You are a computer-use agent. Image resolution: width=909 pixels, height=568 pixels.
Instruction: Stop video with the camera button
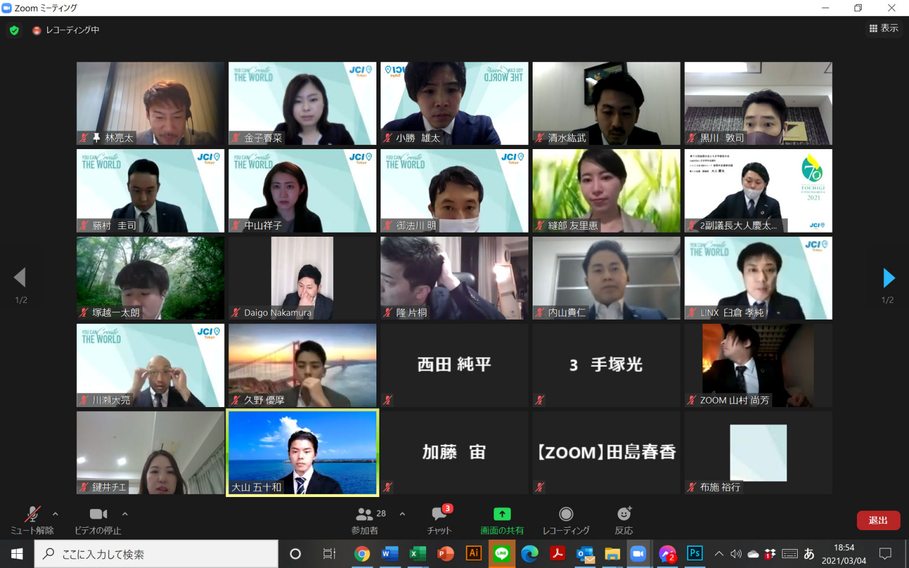tap(98, 514)
